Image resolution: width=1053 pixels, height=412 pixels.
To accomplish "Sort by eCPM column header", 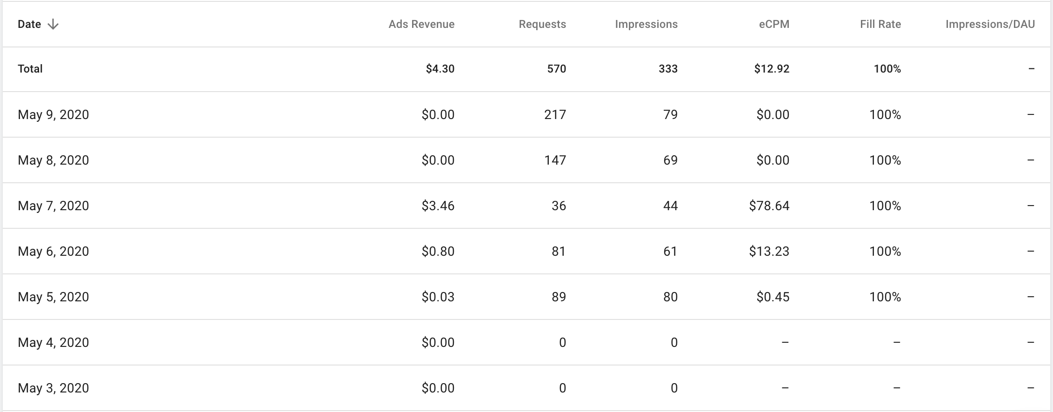I will 774,25.
